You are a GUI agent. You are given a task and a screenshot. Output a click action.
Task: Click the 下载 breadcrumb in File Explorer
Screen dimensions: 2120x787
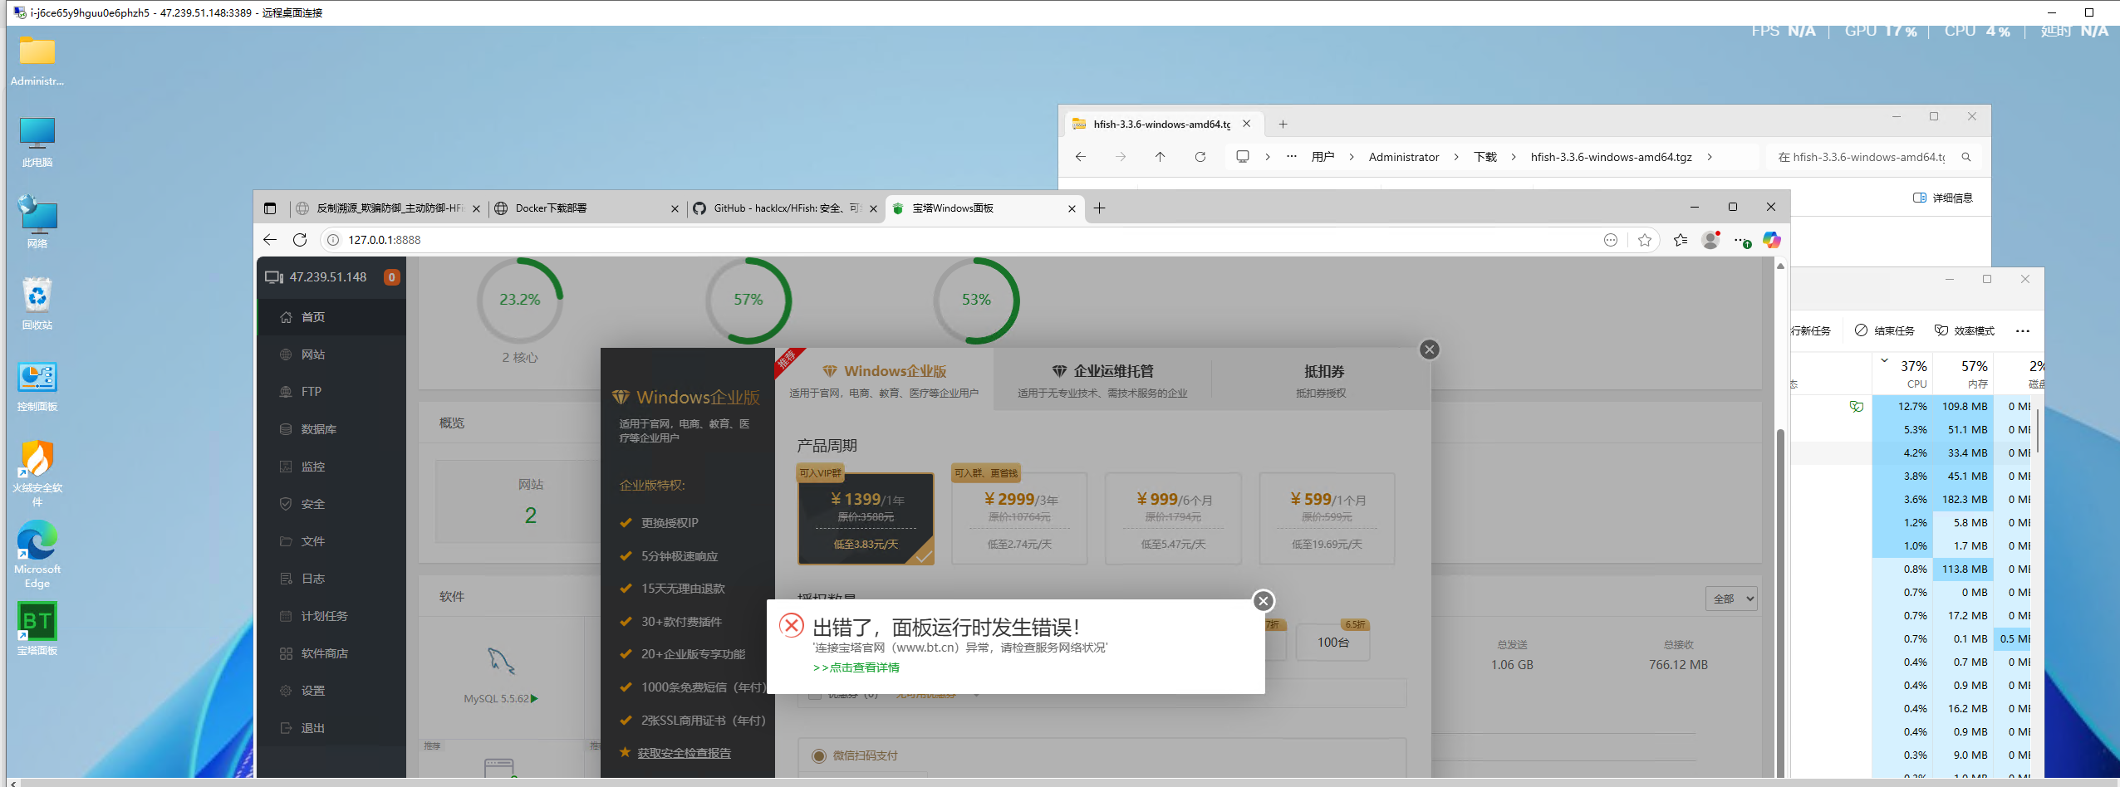point(1484,157)
